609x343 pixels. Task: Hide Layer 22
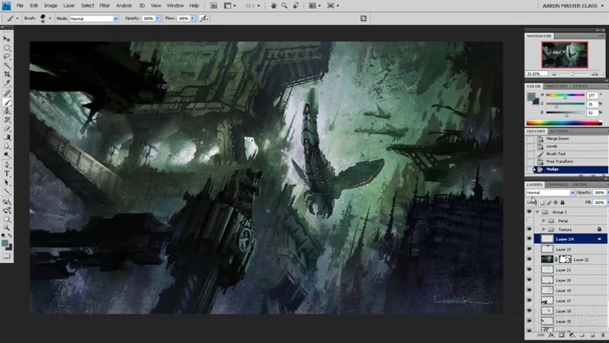click(529, 260)
